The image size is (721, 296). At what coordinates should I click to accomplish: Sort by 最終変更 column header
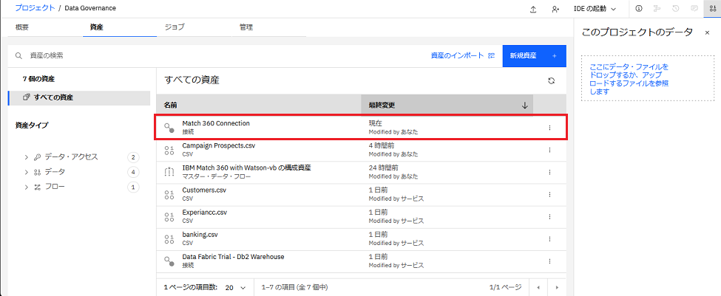pyautogui.click(x=447, y=105)
